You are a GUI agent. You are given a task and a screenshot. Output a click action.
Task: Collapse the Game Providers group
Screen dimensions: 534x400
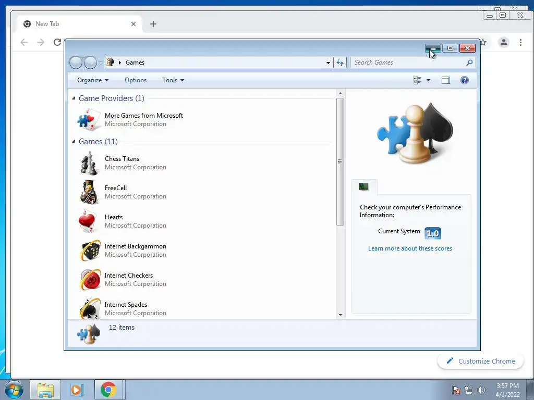pyautogui.click(x=74, y=98)
